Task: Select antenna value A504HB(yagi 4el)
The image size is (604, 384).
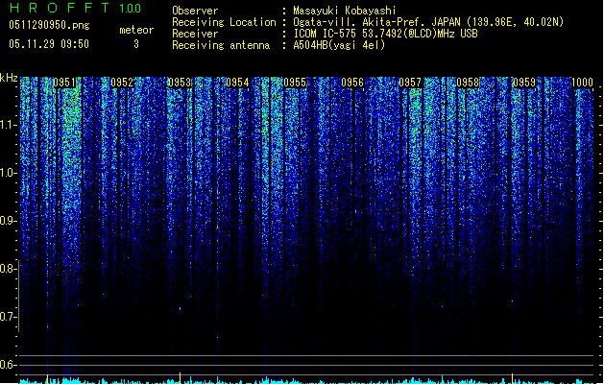Action: tap(339, 45)
